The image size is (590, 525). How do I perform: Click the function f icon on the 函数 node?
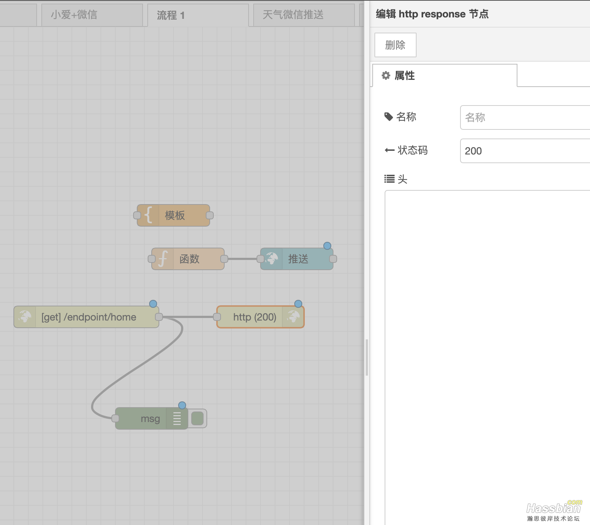tap(163, 259)
